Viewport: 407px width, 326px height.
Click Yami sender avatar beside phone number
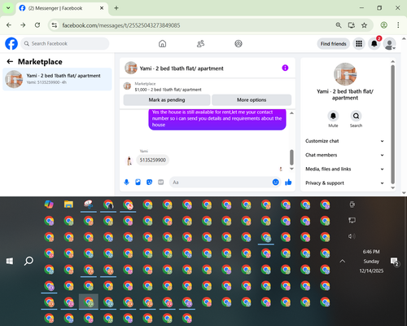(x=129, y=161)
